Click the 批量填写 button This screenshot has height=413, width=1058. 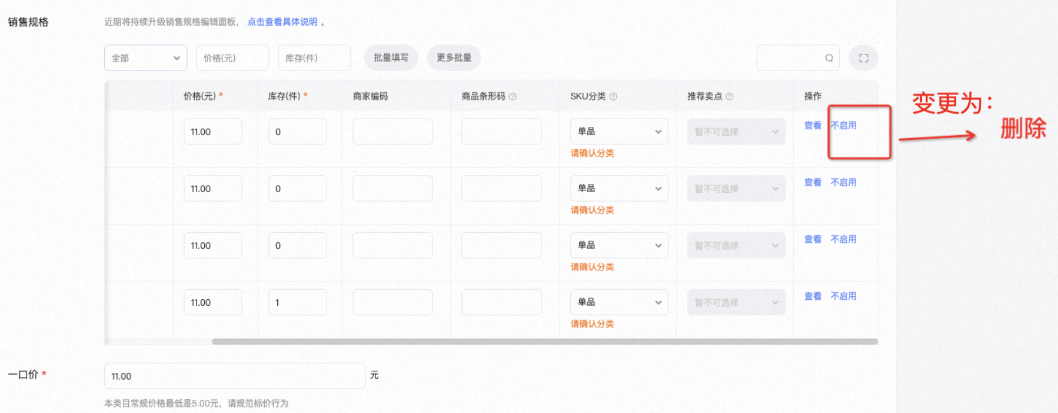391,57
